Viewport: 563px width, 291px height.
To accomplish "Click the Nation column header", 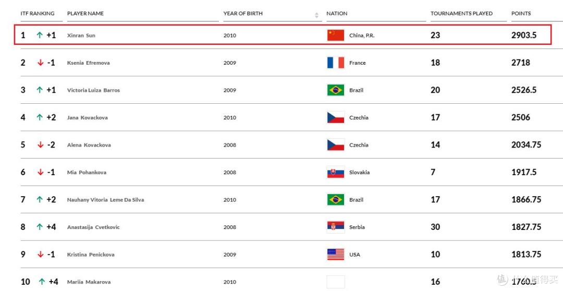I will 337,13.
